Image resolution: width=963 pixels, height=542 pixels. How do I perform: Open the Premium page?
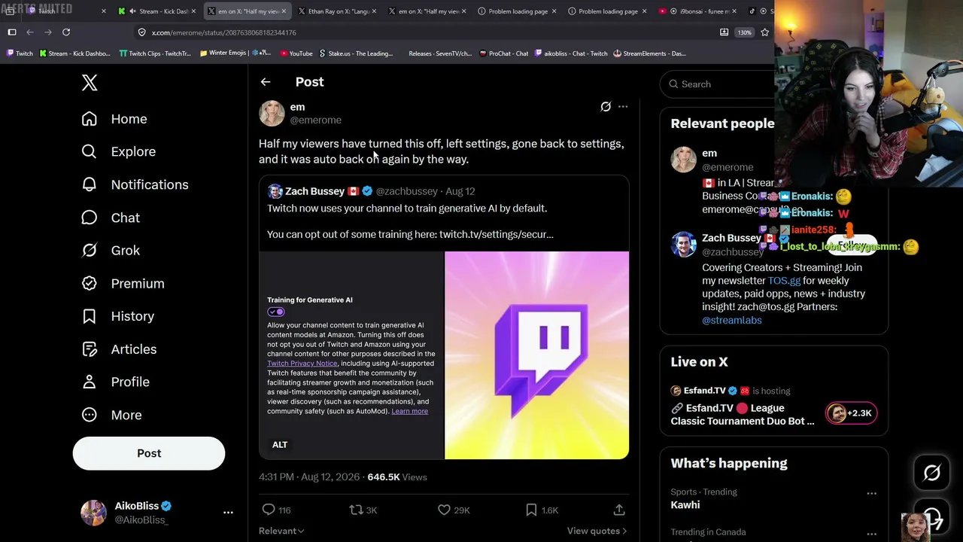click(x=123, y=284)
